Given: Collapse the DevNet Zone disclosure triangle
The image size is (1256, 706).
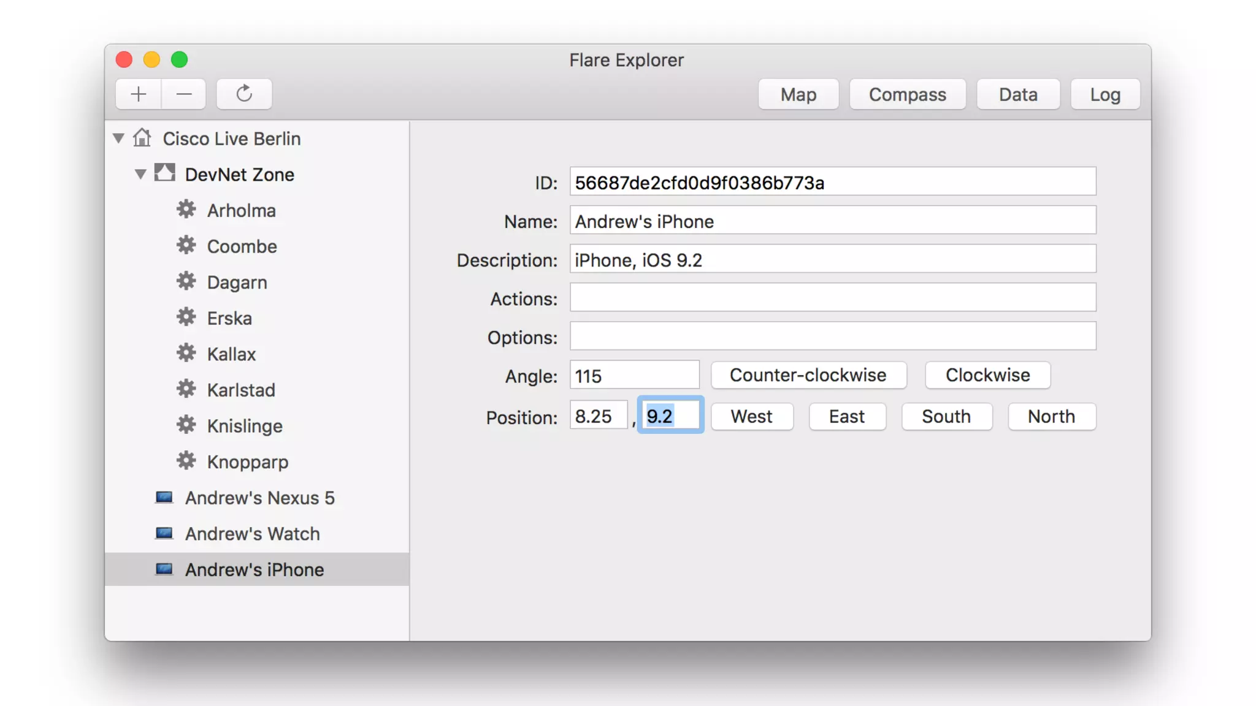Looking at the screenshot, I should (x=140, y=174).
